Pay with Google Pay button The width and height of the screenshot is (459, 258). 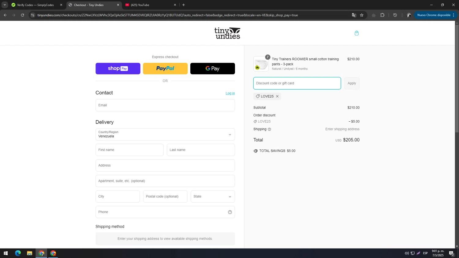(213, 68)
